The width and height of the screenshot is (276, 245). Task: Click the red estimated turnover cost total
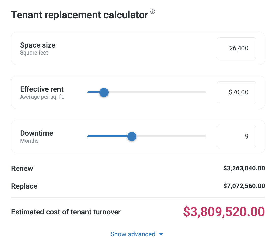point(224,212)
